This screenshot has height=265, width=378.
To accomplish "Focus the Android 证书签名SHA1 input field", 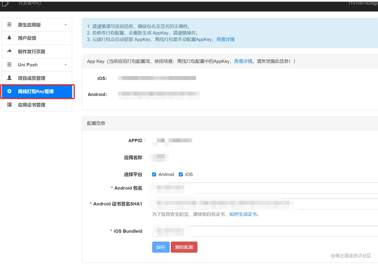I will (x=265, y=204).
